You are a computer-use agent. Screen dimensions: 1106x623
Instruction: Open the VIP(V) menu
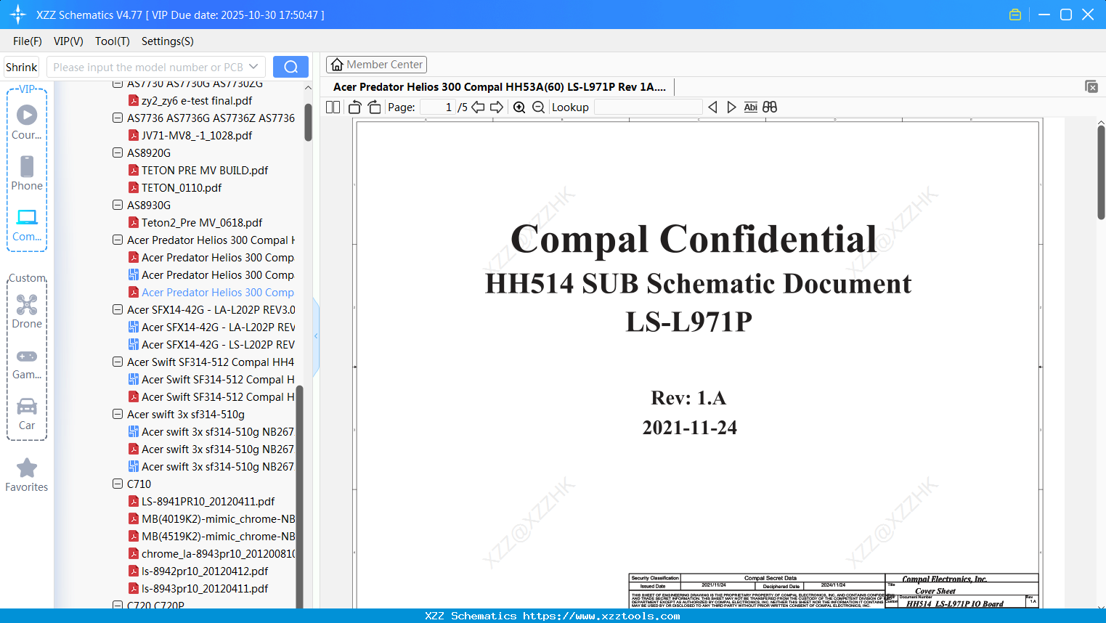click(68, 41)
